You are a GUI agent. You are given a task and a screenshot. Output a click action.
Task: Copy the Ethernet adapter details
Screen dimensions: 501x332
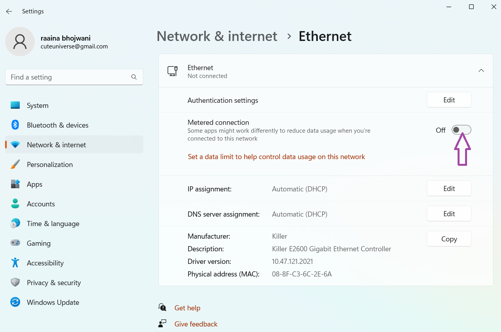coord(449,239)
